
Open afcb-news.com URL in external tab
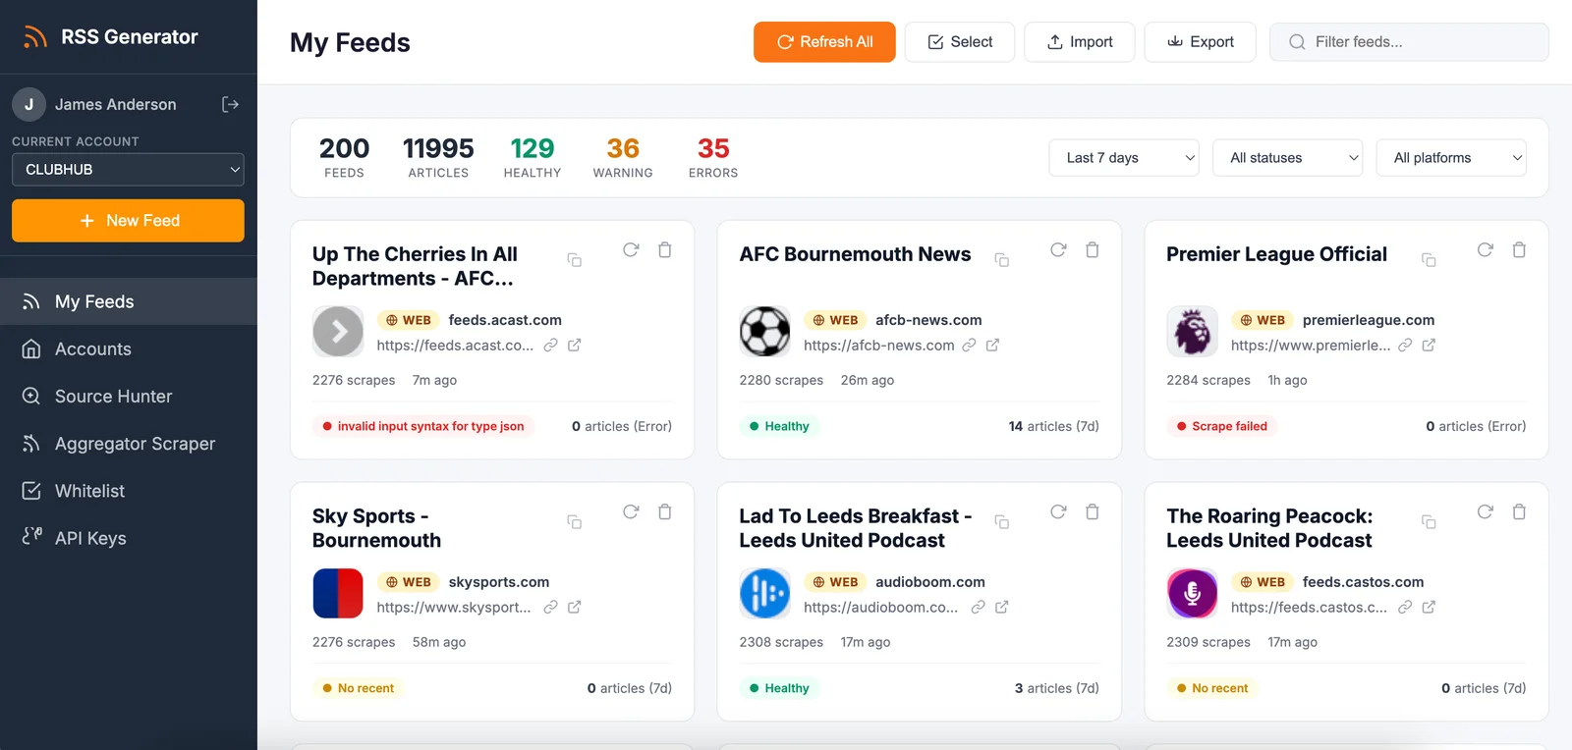(x=992, y=346)
